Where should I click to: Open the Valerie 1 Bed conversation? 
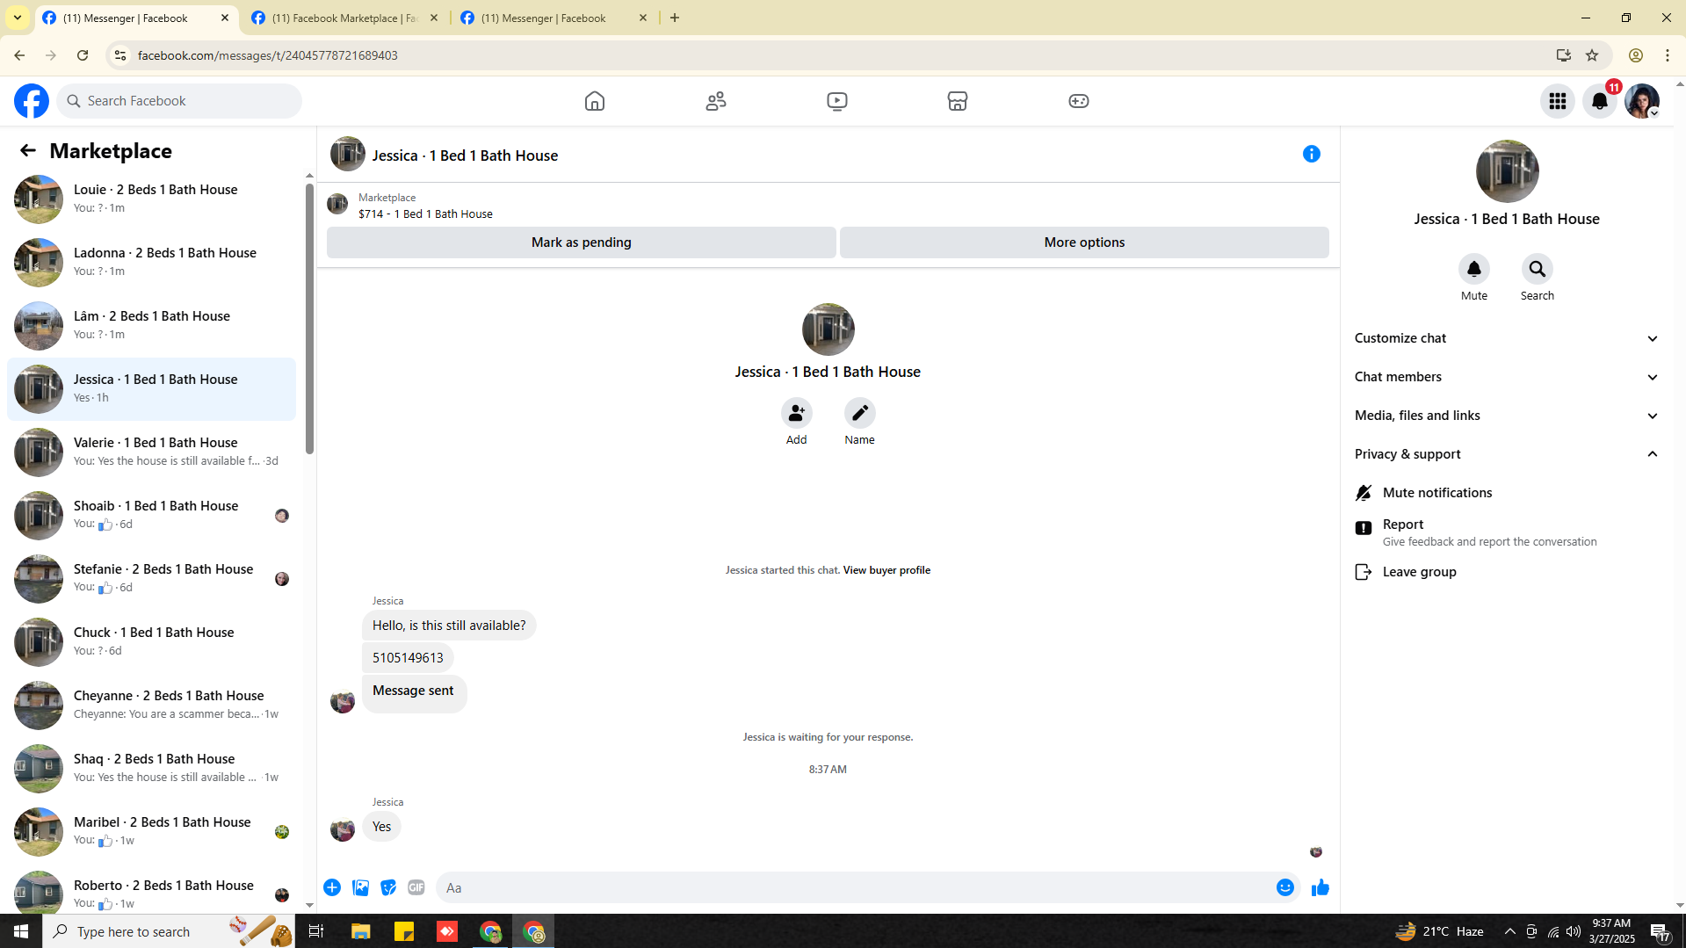[151, 452]
